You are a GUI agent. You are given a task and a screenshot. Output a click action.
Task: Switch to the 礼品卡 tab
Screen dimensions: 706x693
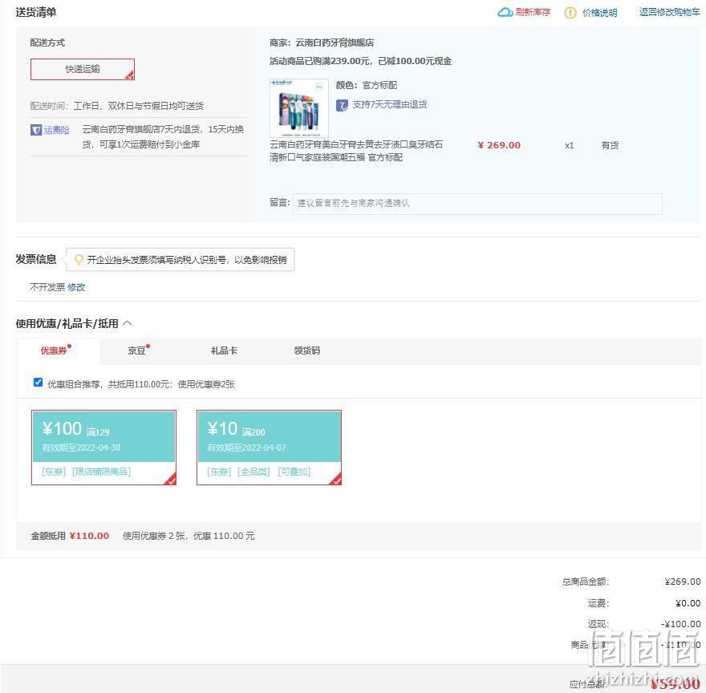224,351
